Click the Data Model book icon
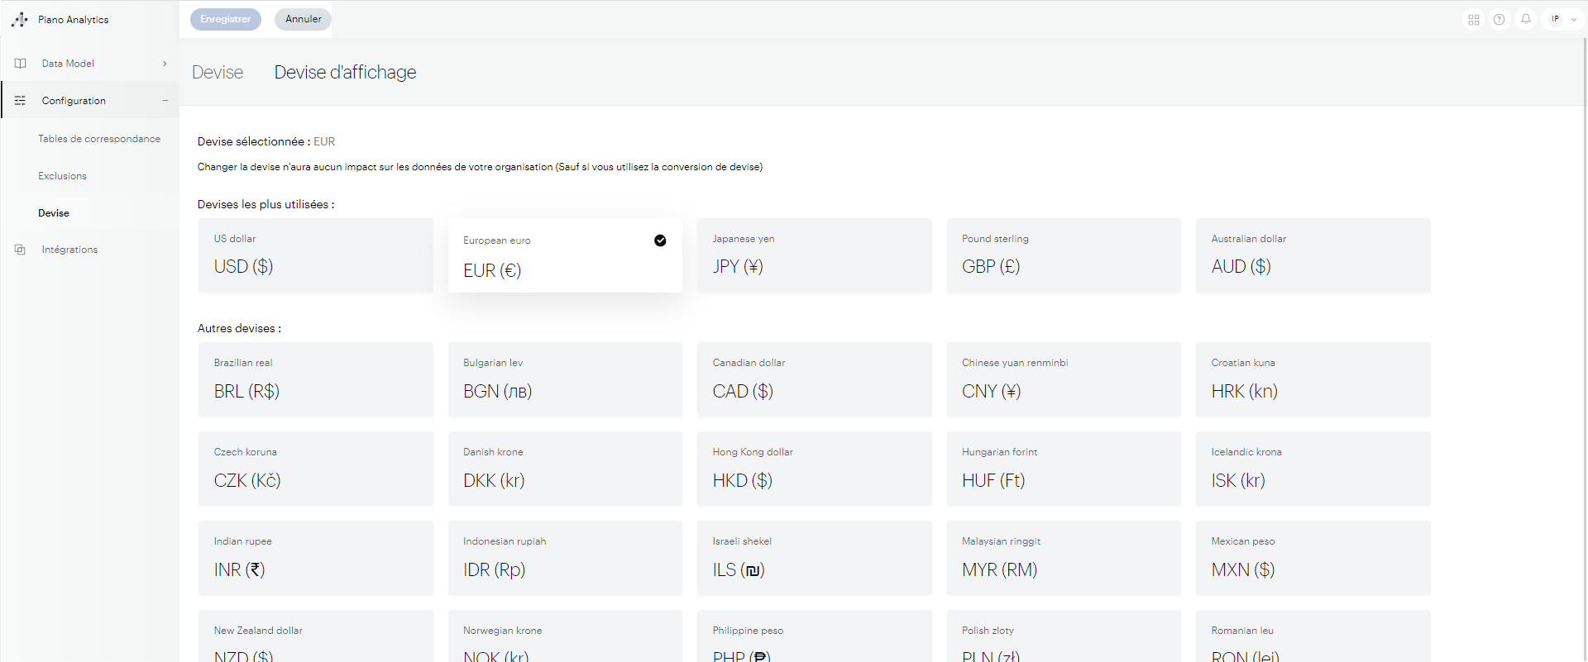1588x662 pixels. coord(21,64)
